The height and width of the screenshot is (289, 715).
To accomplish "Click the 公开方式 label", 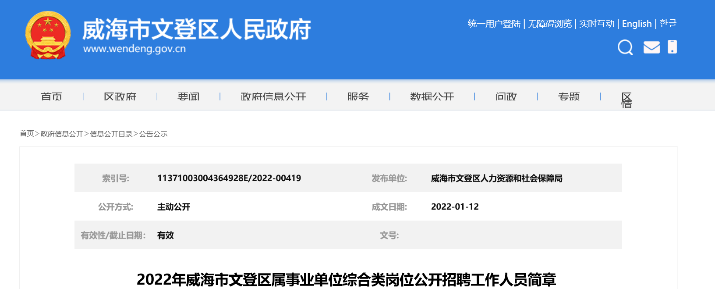I will coord(116,207).
